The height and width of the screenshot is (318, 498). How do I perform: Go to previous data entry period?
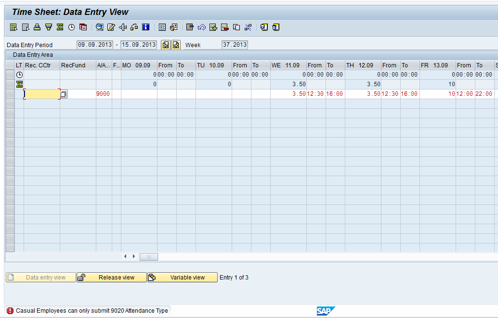point(166,45)
